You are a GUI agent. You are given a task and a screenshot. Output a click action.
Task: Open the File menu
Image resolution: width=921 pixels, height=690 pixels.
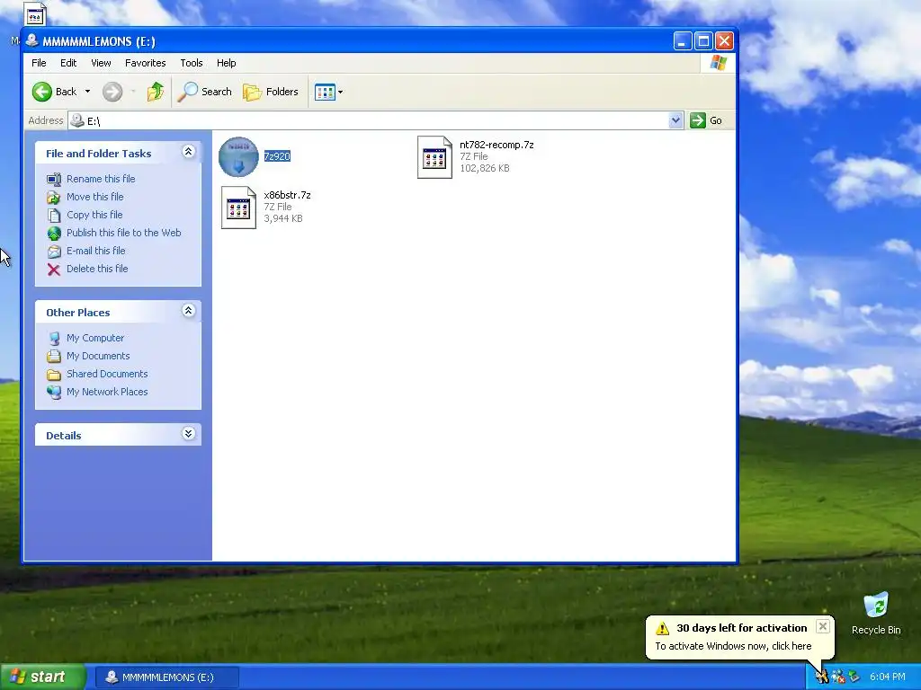pos(39,63)
